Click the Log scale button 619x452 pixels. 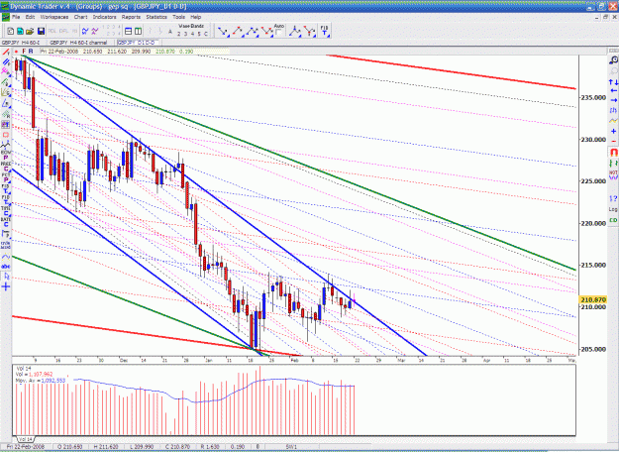click(x=613, y=209)
